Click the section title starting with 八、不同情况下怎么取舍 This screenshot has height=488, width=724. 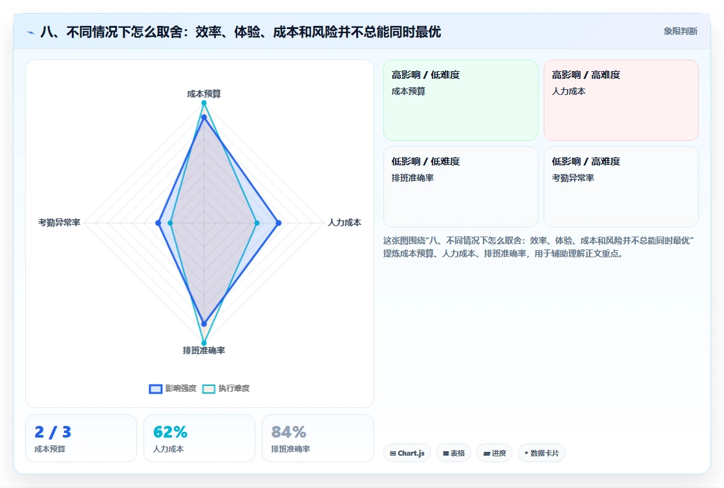(x=240, y=32)
